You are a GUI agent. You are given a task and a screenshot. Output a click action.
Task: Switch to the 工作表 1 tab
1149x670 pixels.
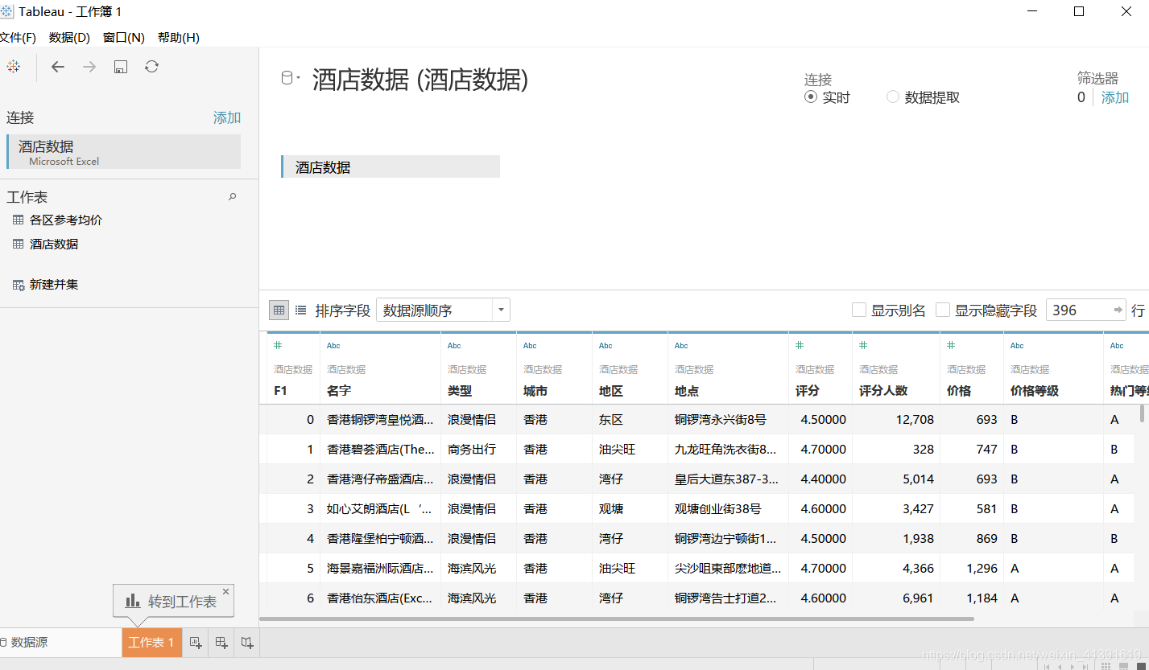click(151, 642)
